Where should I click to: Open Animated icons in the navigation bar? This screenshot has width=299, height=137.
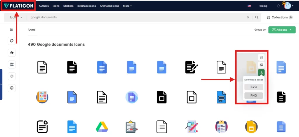tap(109, 6)
